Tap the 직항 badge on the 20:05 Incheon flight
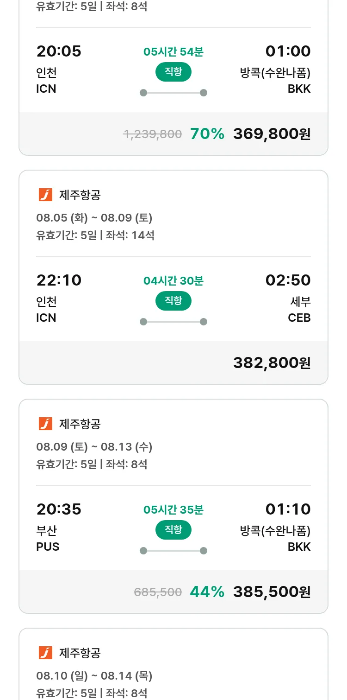The width and height of the screenshot is (347, 700). click(173, 72)
